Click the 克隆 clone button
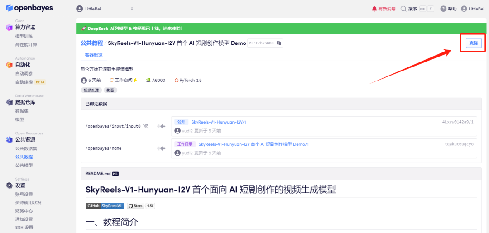 click(474, 43)
